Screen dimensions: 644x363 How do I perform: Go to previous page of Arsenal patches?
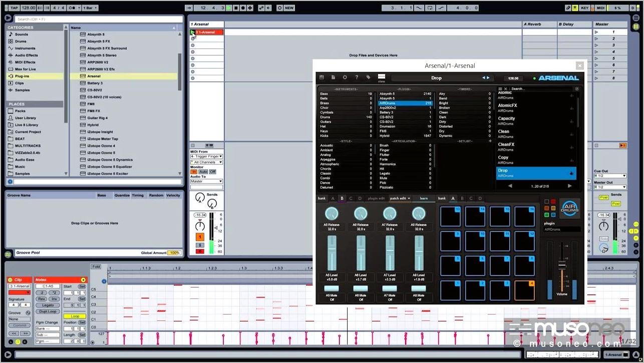(510, 186)
